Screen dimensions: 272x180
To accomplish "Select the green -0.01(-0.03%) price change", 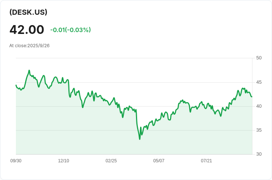I will 71,30.
